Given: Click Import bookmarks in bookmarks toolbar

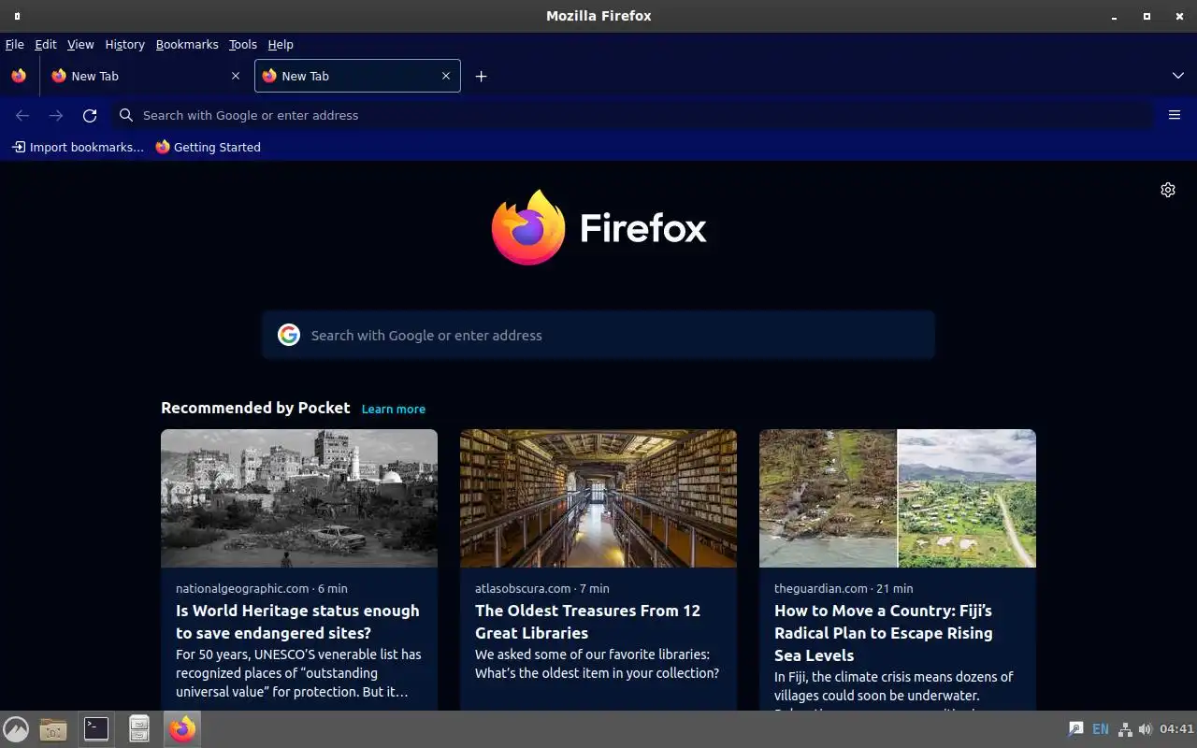Looking at the screenshot, I should coord(78,147).
